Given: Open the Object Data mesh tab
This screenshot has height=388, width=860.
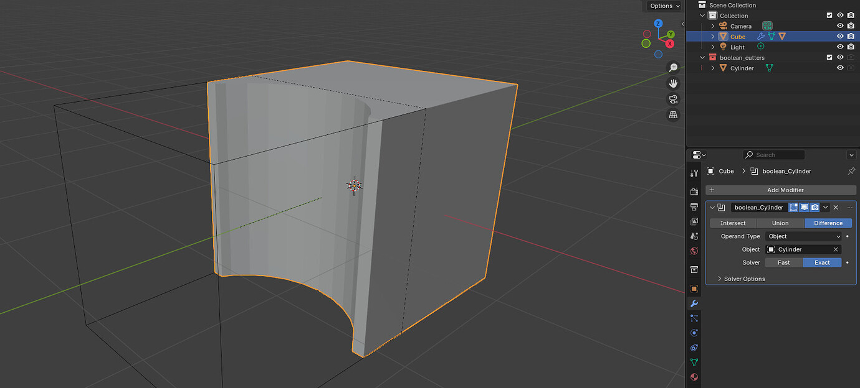Looking at the screenshot, I should click(694, 362).
